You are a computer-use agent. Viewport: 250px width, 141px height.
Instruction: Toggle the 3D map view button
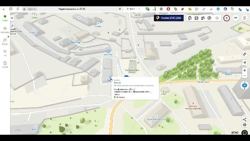pos(245,85)
